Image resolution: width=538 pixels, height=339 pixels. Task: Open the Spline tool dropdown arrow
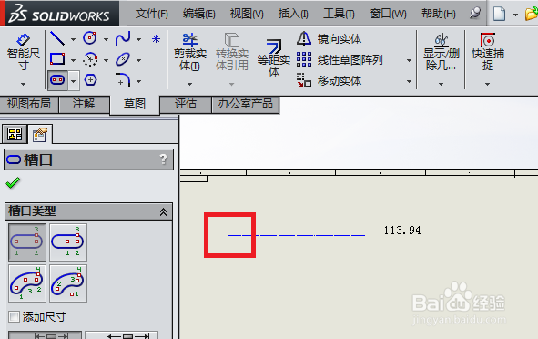[x=138, y=39]
